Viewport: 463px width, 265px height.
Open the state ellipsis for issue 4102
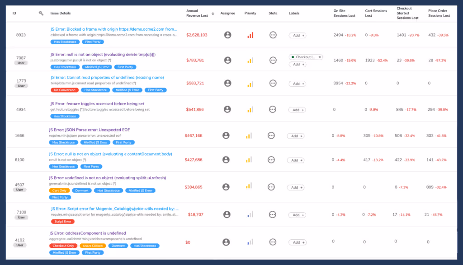[273, 242]
